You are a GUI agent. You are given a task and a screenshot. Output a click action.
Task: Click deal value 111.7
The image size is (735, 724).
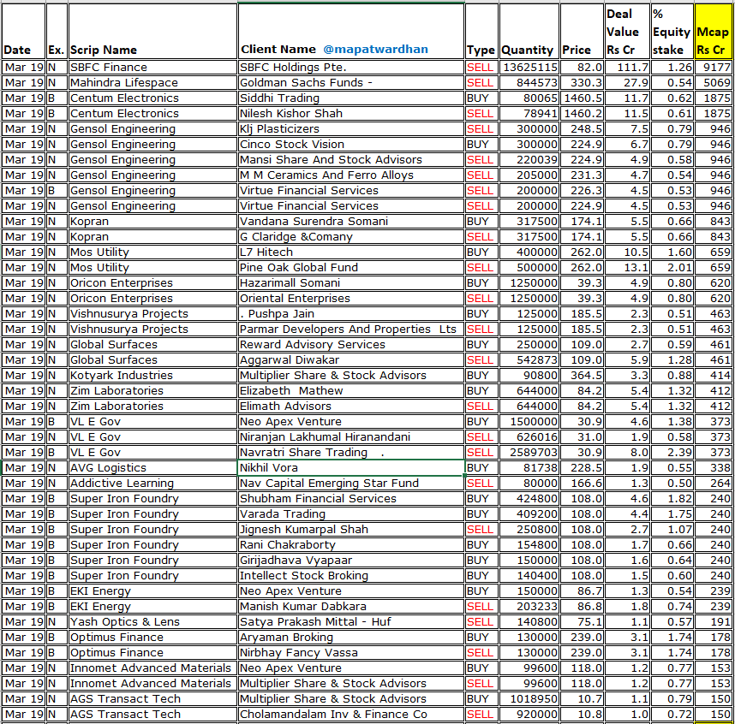[x=627, y=68]
